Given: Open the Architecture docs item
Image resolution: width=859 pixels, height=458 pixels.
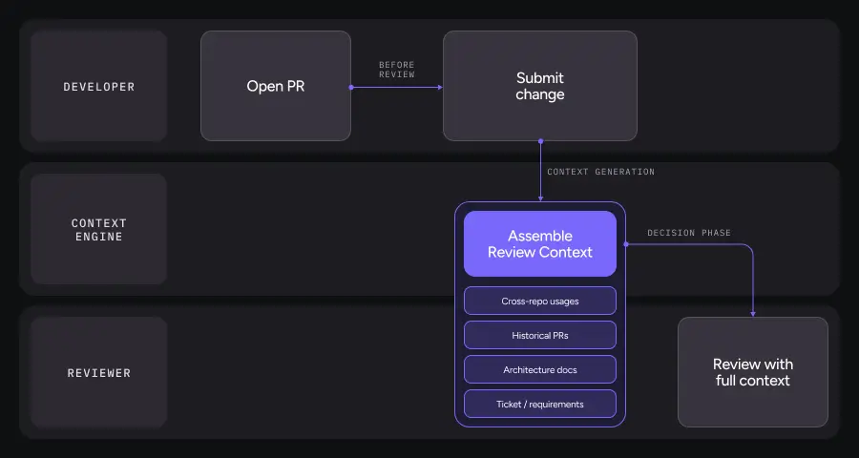Looking at the screenshot, I should click(x=539, y=369).
